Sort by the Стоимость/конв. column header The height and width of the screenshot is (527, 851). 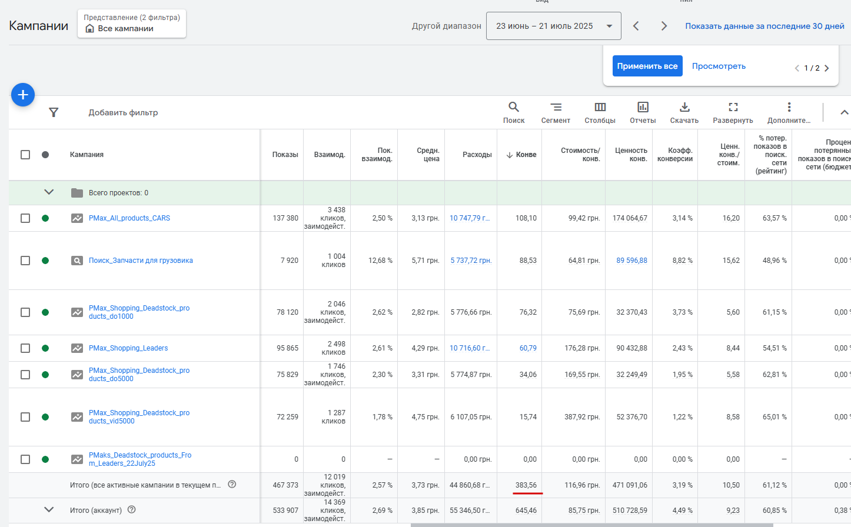(580, 155)
